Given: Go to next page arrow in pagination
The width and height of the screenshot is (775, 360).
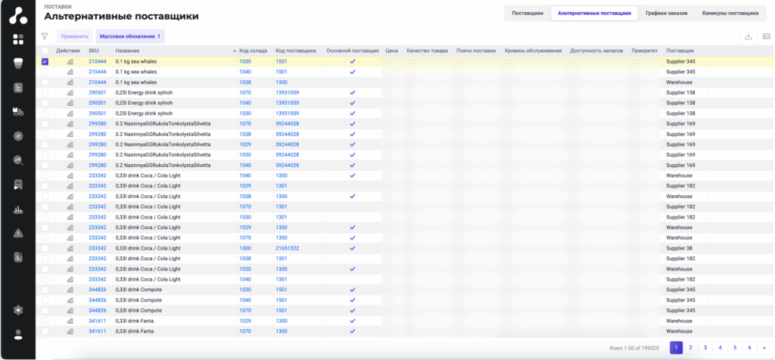Looking at the screenshot, I should pyautogui.click(x=764, y=347).
